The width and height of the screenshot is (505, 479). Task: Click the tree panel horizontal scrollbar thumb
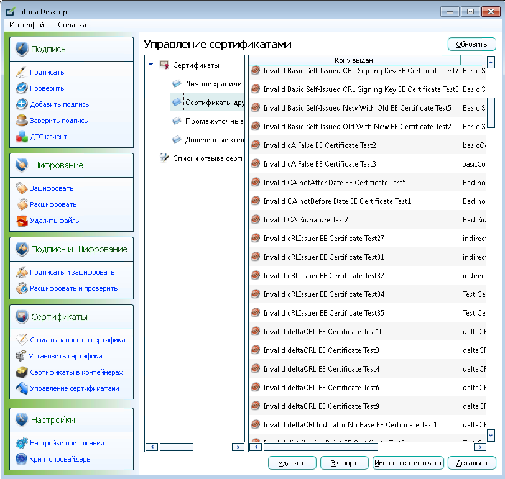(x=177, y=447)
